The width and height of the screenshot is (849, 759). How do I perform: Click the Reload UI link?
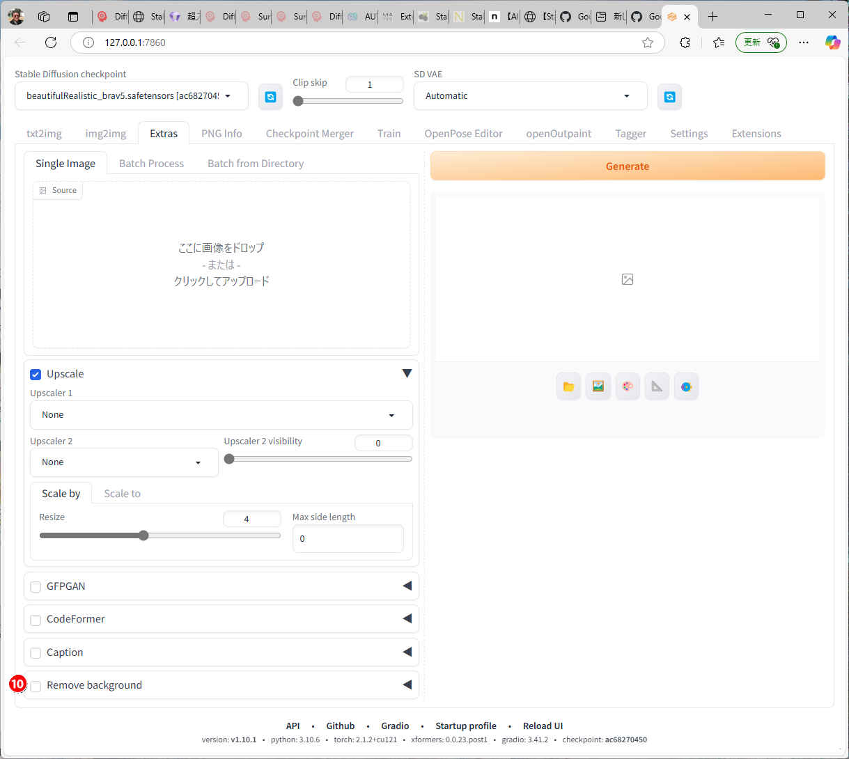[543, 726]
